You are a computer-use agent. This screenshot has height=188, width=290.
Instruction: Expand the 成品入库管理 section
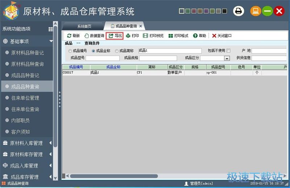coord(50,166)
